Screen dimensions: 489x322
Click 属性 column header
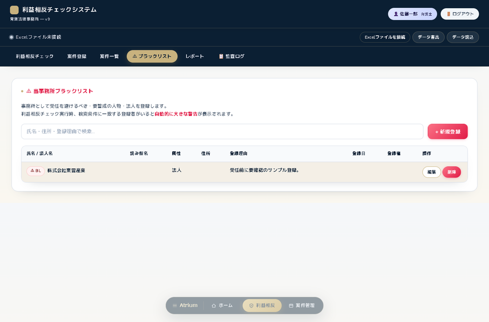tap(176, 153)
